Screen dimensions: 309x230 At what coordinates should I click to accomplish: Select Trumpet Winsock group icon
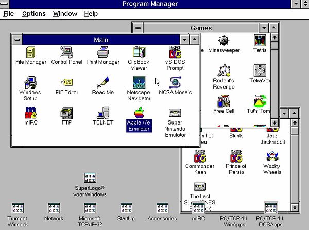[x=18, y=208]
